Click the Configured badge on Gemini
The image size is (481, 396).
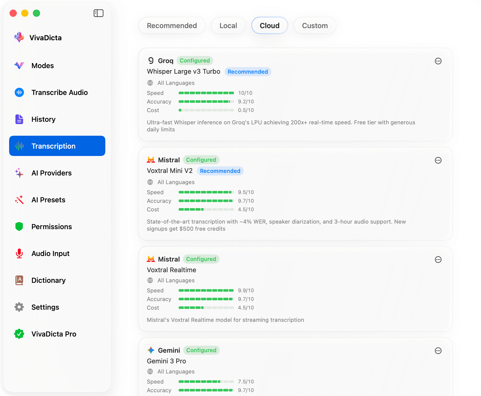pyautogui.click(x=201, y=350)
